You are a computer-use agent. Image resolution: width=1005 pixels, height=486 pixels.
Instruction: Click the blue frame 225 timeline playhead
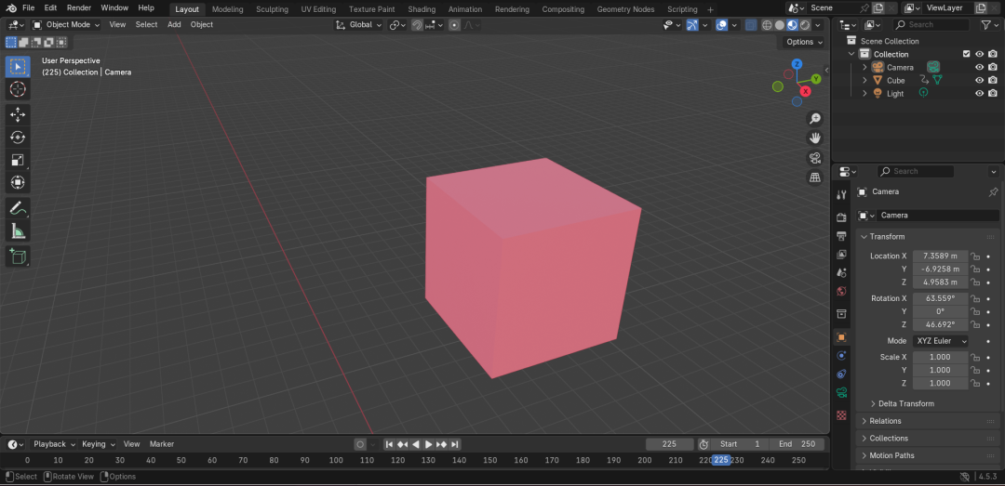pyautogui.click(x=721, y=460)
